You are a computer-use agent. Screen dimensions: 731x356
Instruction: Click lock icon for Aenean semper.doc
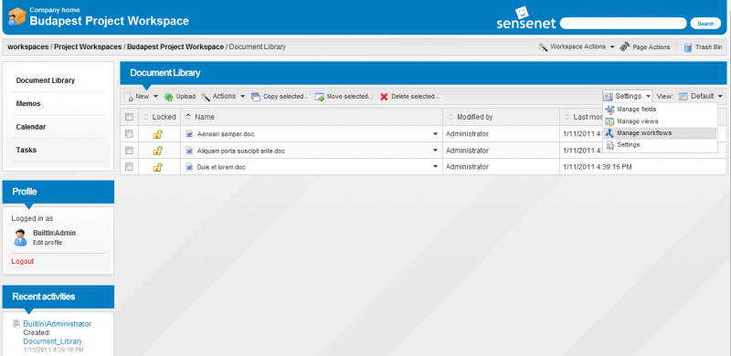(x=158, y=134)
